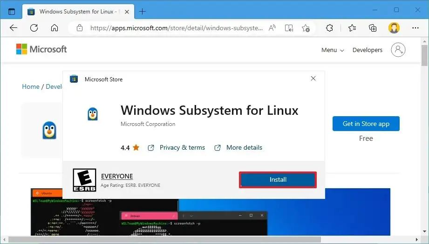Screen dimensions: 429x244
Task: Go to the Home breadcrumb
Action: tap(31, 86)
